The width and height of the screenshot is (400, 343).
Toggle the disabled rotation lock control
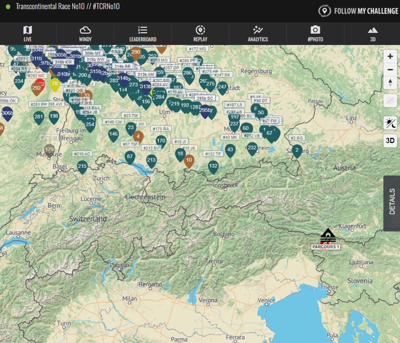[390, 101]
